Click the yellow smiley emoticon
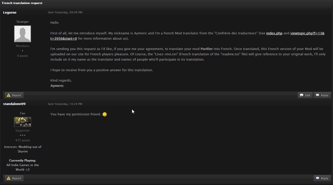Image resolution: width=333 pixels, height=185 pixels. pos(104,114)
